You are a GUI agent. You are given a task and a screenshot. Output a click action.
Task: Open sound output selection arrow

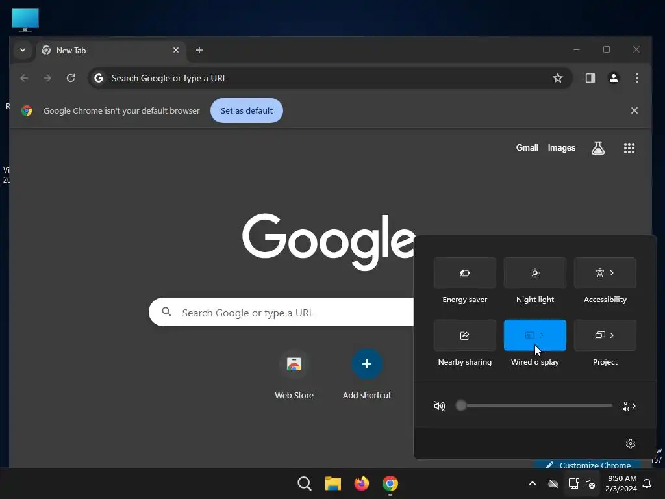click(x=627, y=406)
